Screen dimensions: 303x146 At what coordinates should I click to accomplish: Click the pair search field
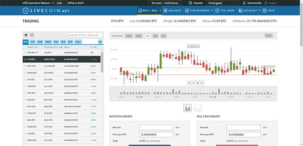pos(85,35)
